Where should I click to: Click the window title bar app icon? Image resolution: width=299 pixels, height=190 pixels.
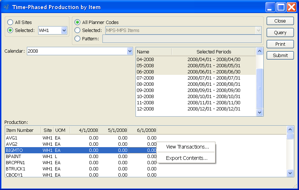(x=6, y=7)
